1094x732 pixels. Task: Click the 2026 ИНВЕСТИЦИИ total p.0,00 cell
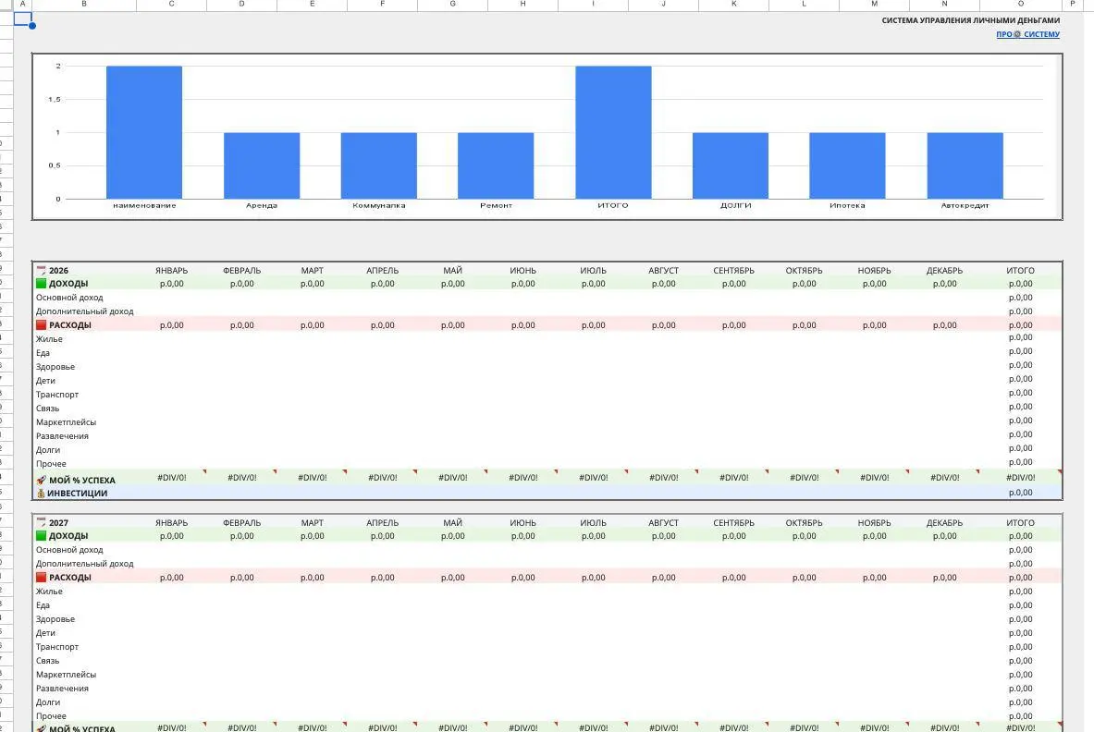pos(1020,493)
